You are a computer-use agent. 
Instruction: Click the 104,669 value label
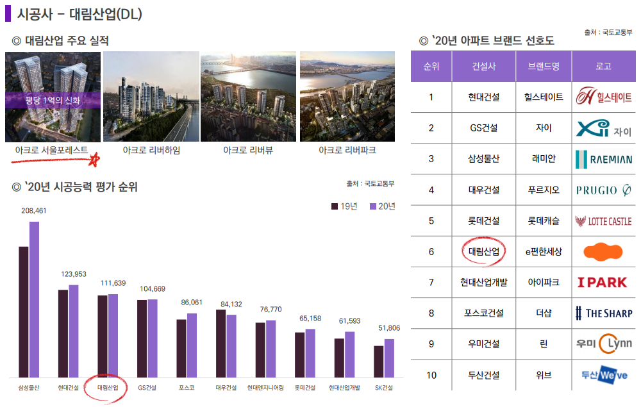pos(153,289)
